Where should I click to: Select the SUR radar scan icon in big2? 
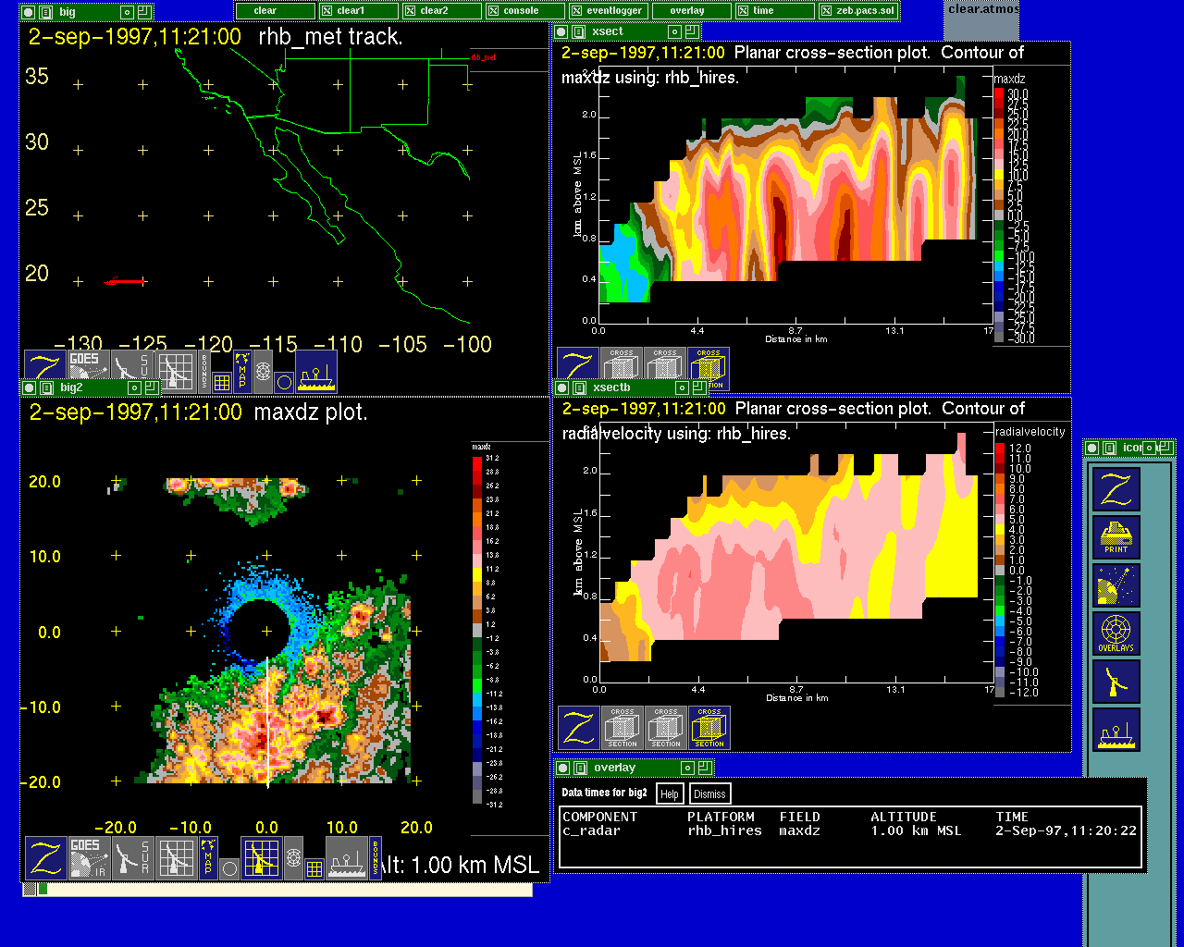coord(133,858)
